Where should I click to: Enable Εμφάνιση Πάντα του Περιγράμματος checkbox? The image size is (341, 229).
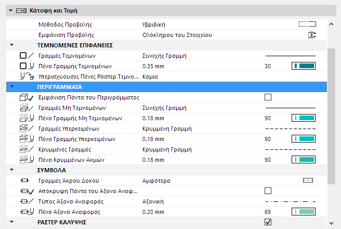tap(268, 97)
